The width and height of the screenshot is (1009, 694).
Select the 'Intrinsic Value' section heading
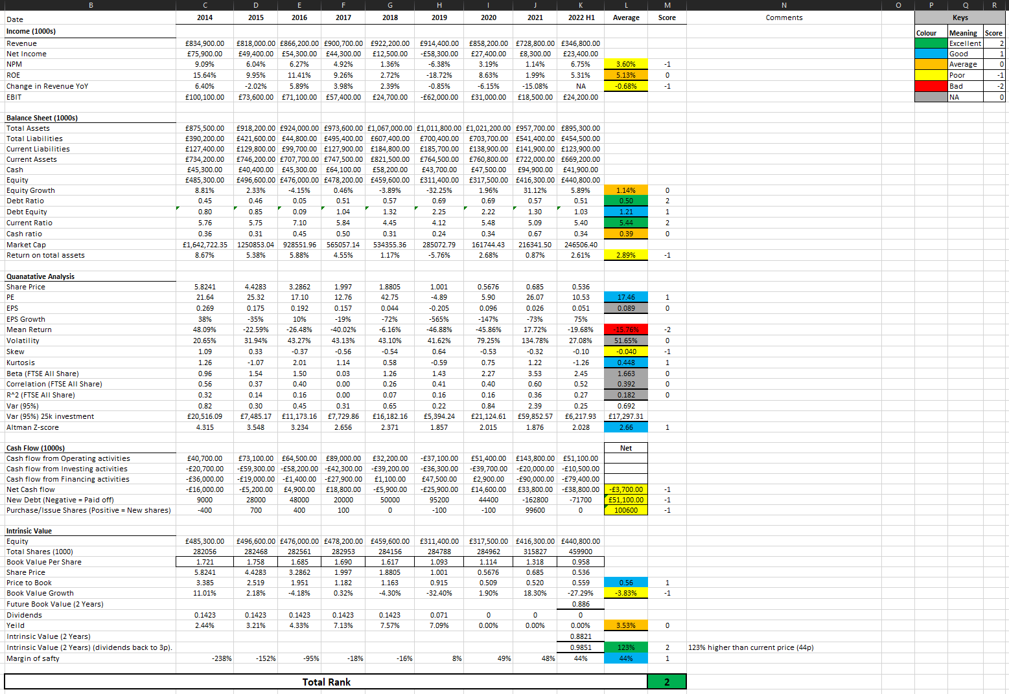pyautogui.click(x=90, y=531)
